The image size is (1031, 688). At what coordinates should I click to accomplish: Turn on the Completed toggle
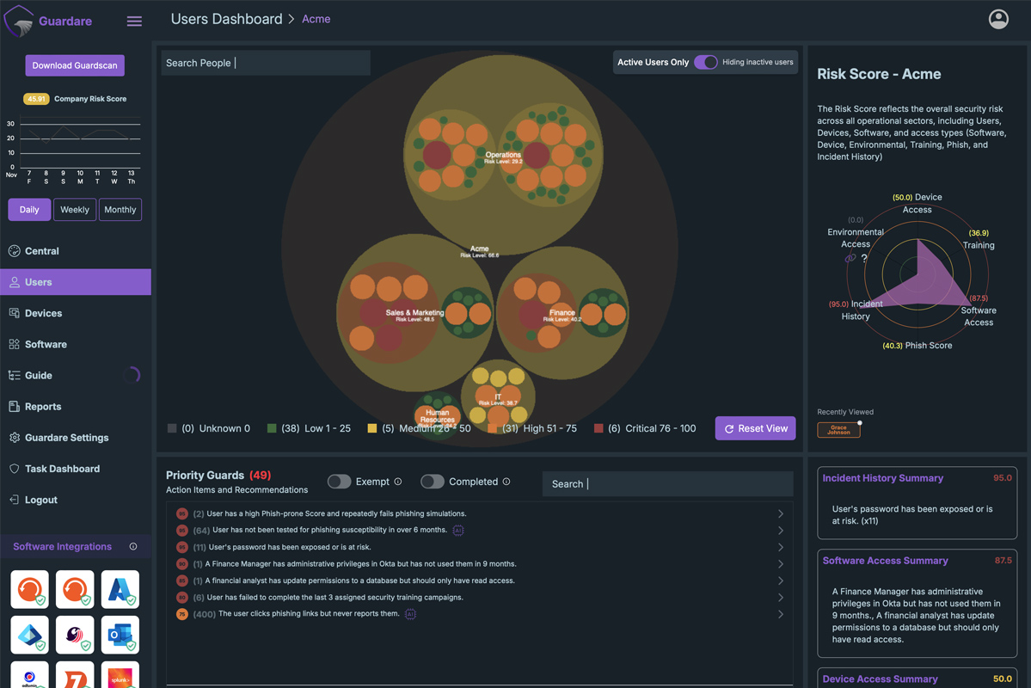pyautogui.click(x=432, y=482)
